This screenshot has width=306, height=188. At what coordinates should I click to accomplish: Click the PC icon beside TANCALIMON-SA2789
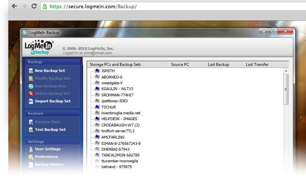pyautogui.click(x=97, y=155)
